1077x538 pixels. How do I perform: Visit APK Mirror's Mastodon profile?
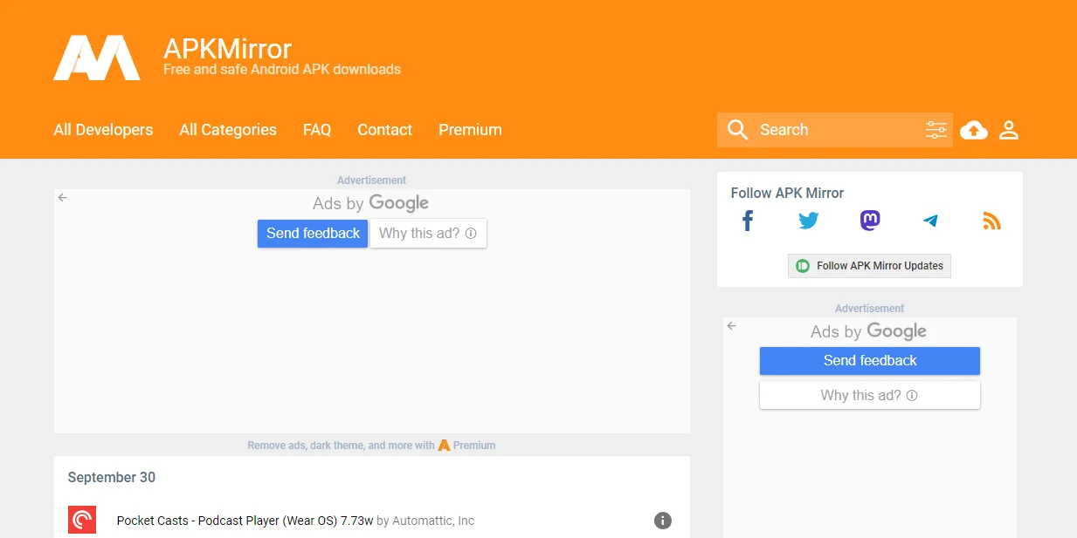click(870, 221)
